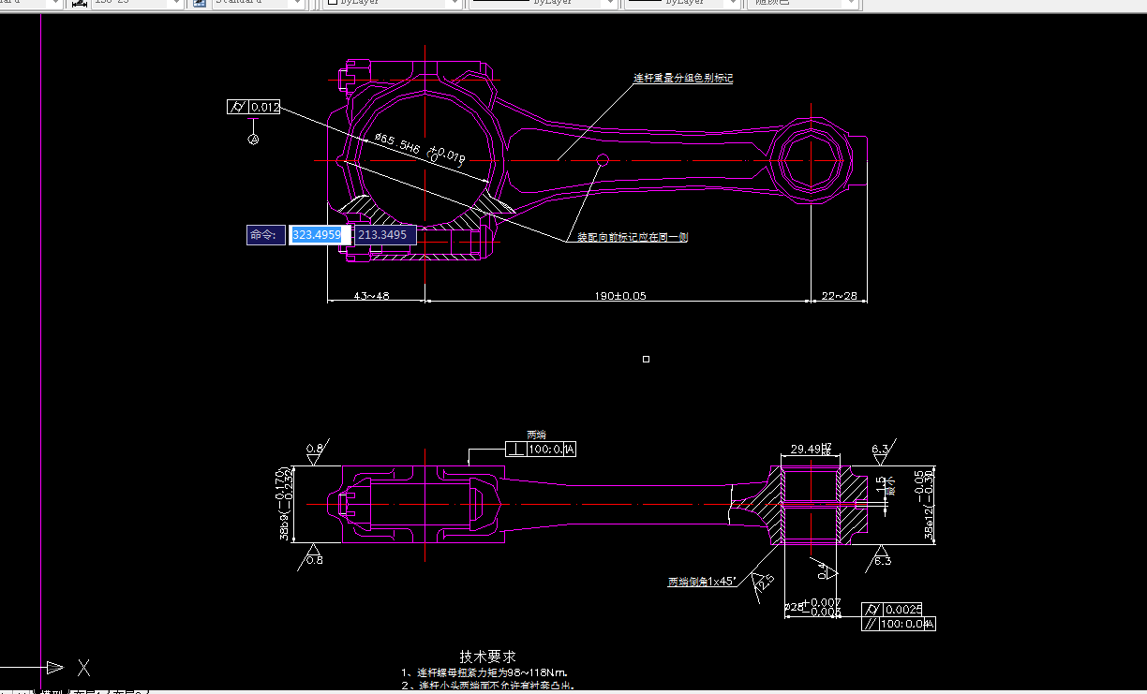
Task: Select the 0.012 circularity tolerance frame
Action: (x=252, y=107)
